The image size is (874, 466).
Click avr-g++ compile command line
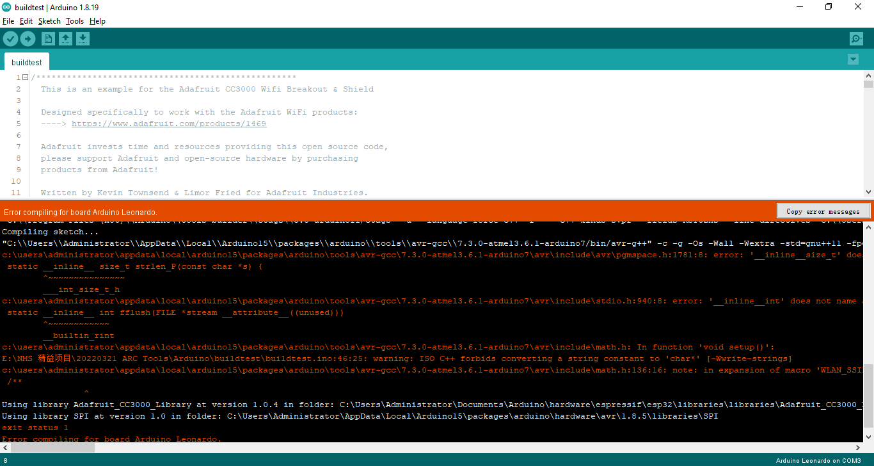[433, 243]
